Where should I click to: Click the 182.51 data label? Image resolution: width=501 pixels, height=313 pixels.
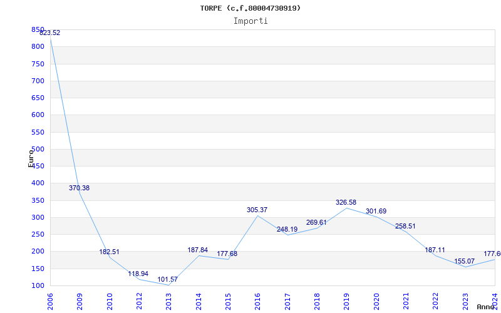click(109, 252)
